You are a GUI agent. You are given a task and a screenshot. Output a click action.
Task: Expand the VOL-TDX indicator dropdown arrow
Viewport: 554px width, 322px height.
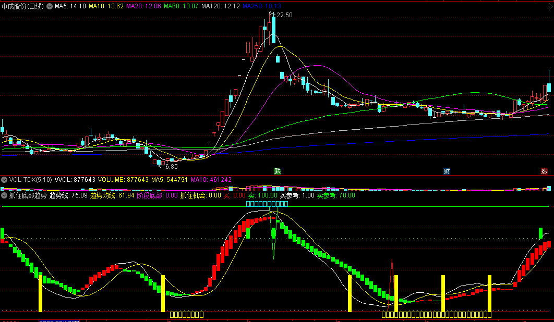(x=4, y=180)
